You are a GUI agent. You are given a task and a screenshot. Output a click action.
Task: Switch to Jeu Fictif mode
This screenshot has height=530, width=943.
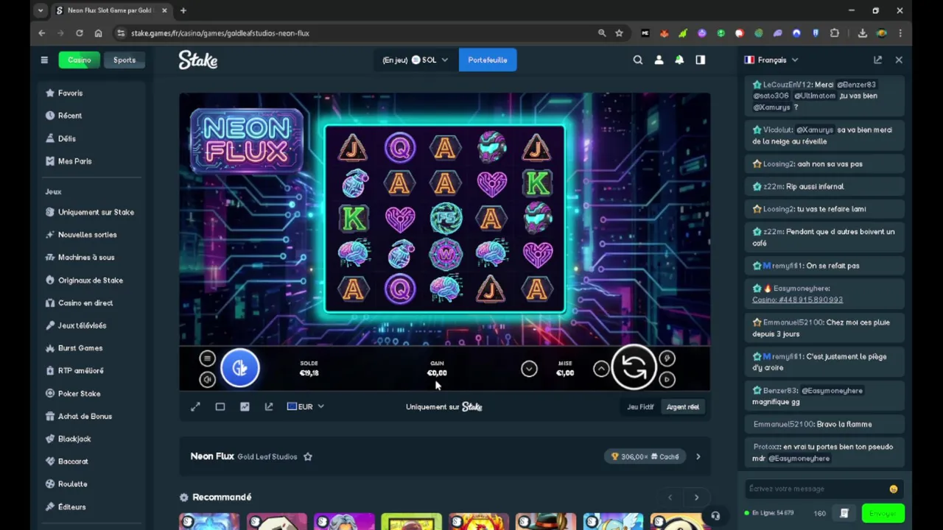(x=640, y=406)
